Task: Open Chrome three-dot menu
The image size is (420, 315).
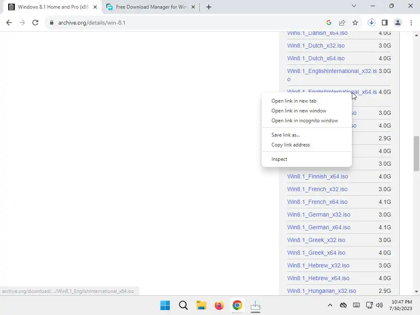Action: (x=411, y=23)
